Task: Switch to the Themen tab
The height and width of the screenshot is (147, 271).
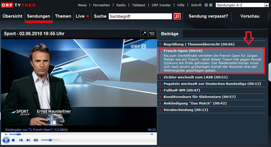Action: coord(63,16)
